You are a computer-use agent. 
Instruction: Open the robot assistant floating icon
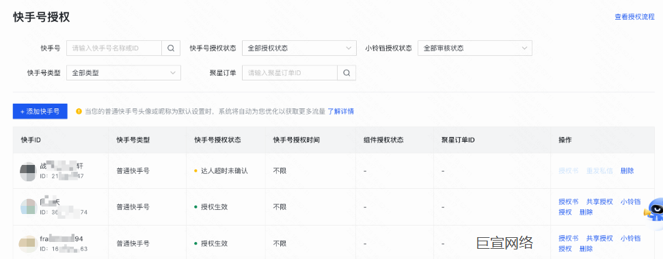[654, 210]
